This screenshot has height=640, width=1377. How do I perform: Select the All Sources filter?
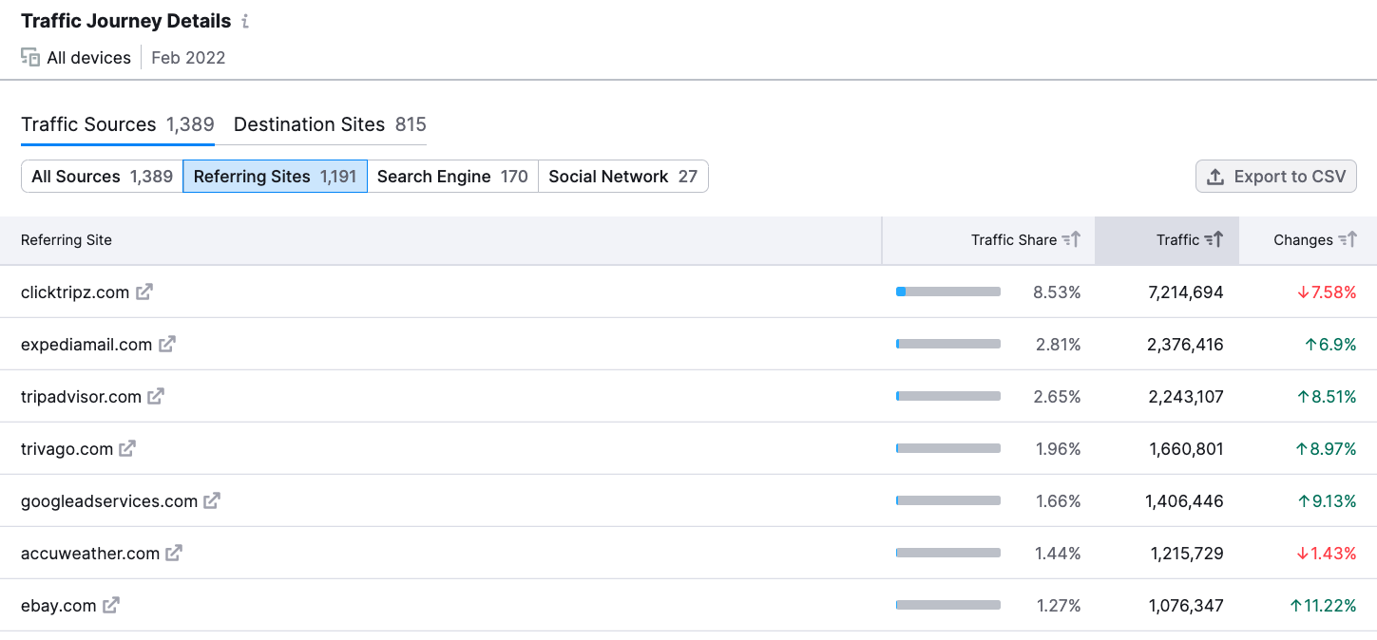(x=103, y=177)
